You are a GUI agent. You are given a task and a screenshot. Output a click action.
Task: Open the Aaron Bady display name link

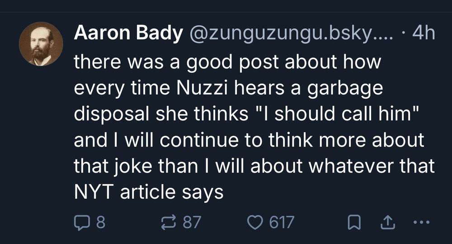click(x=128, y=33)
